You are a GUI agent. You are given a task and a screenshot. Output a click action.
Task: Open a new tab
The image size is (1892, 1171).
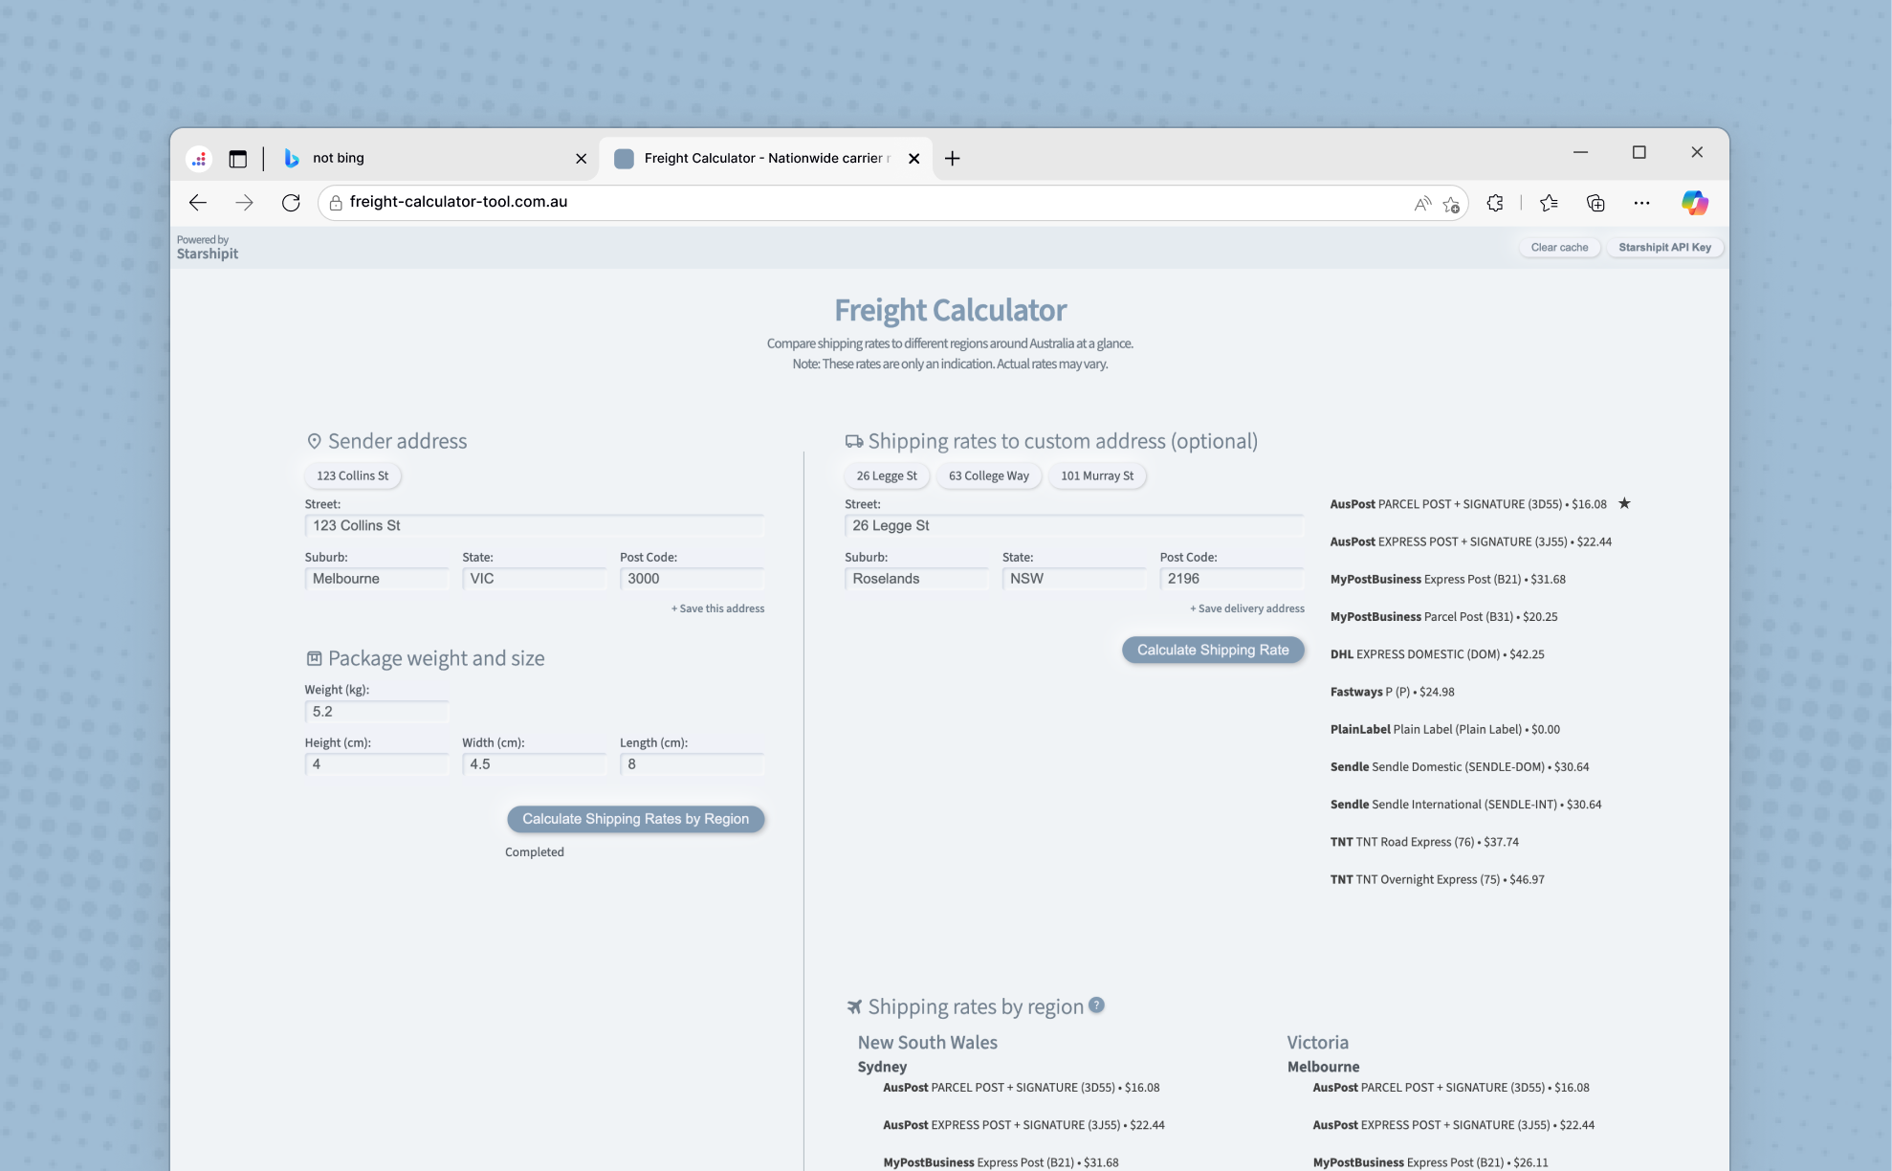[952, 159]
